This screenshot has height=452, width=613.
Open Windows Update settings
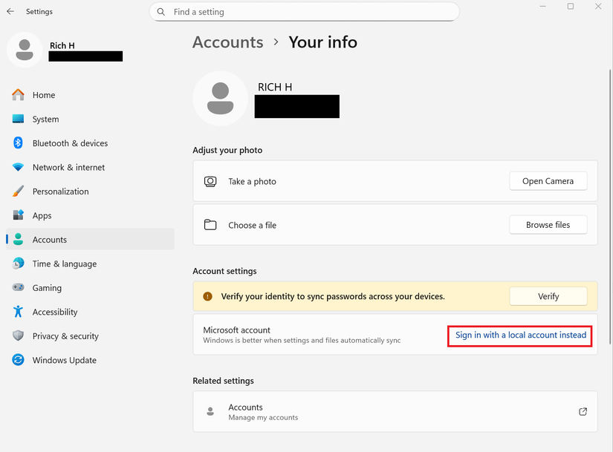click(18, 360)
